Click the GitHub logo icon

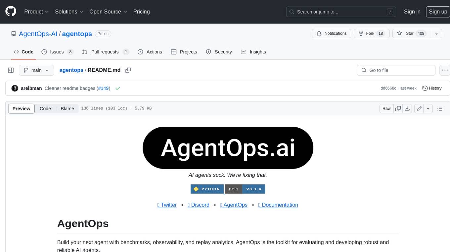(x=11, y=12)
